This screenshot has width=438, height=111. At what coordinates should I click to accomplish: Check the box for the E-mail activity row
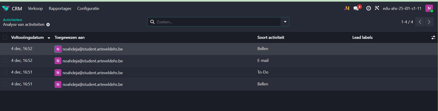point(5,61)
